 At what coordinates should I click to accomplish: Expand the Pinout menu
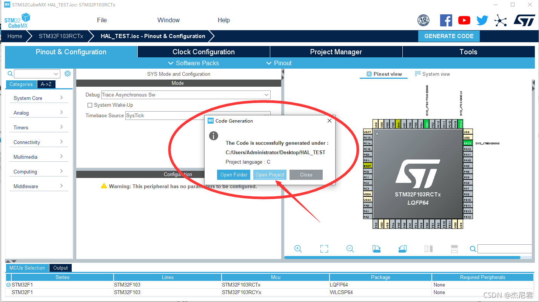click(279, 63)
